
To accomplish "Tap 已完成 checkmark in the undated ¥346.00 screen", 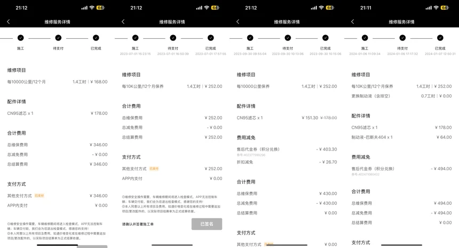I will tap(96, 38).
